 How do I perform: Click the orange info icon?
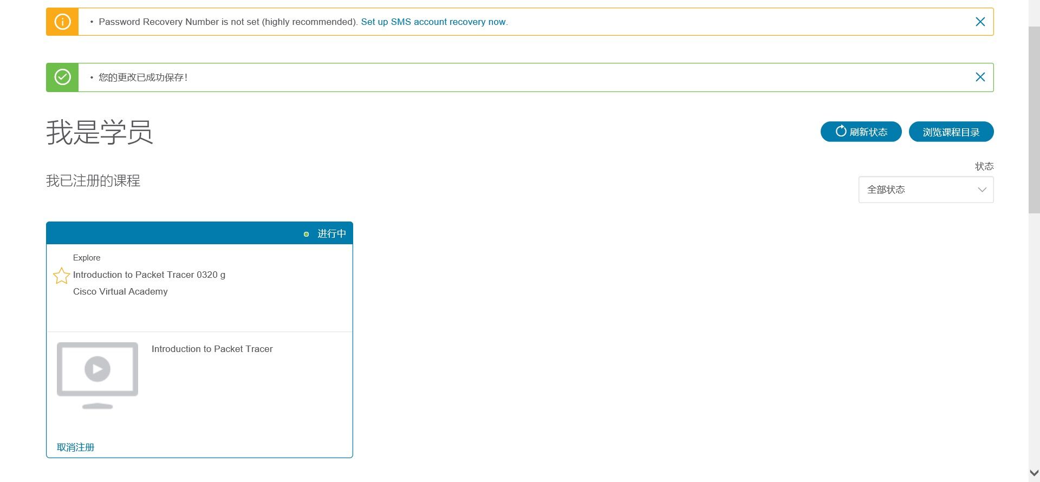(62, 22)
